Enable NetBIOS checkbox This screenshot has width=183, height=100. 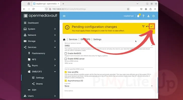tap(66, 53)
